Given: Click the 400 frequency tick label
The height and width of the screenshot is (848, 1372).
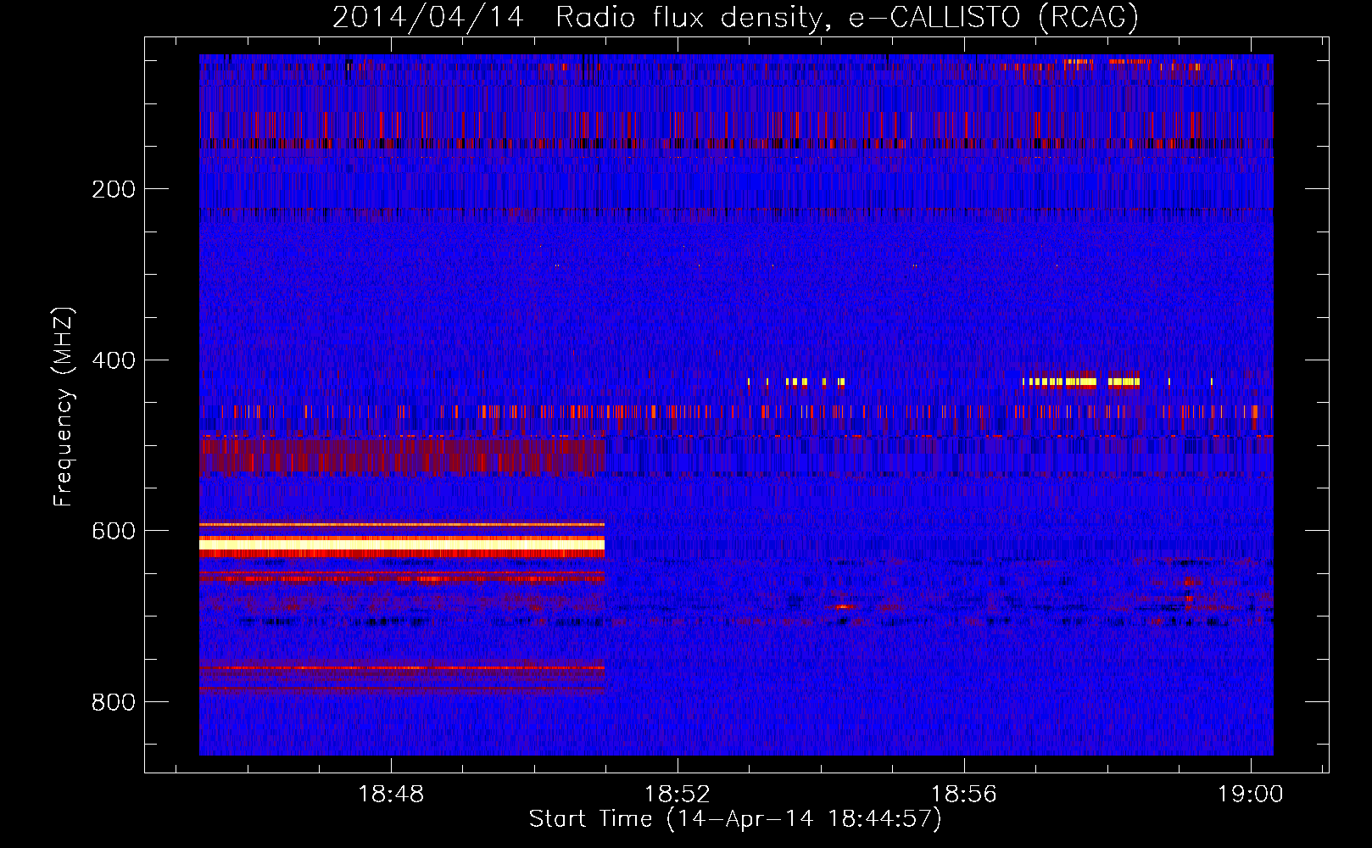Looking at the screenshot, I should [x=114, y=360].
